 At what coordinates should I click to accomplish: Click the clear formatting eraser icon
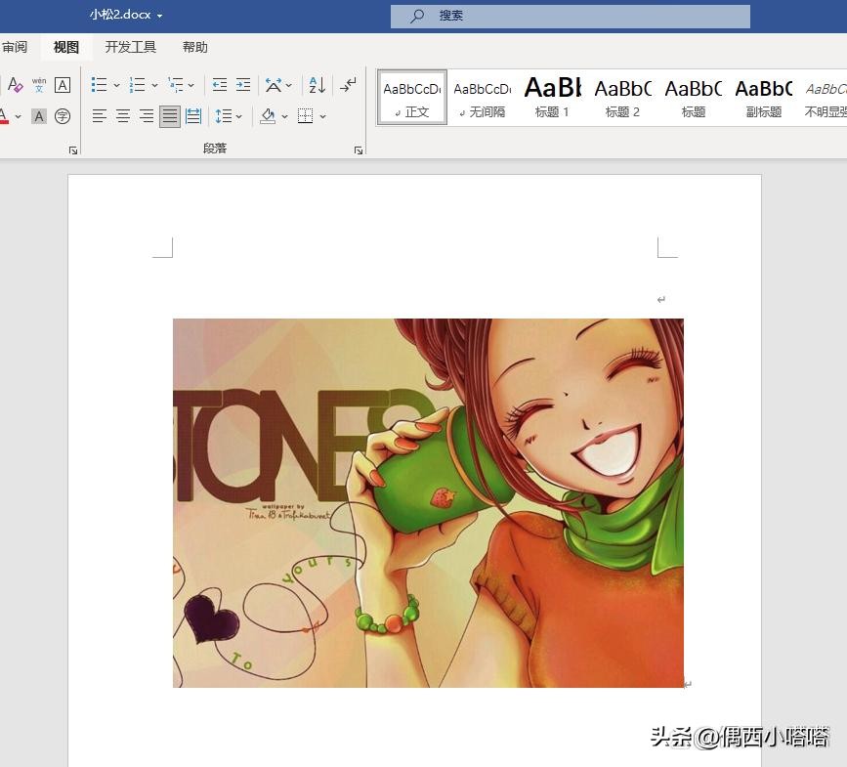point(15,85)
